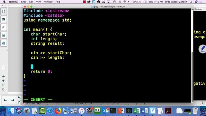Click the 'int main() {' line
This screenshot has height=116, width=206.
[x=38, y=29]
